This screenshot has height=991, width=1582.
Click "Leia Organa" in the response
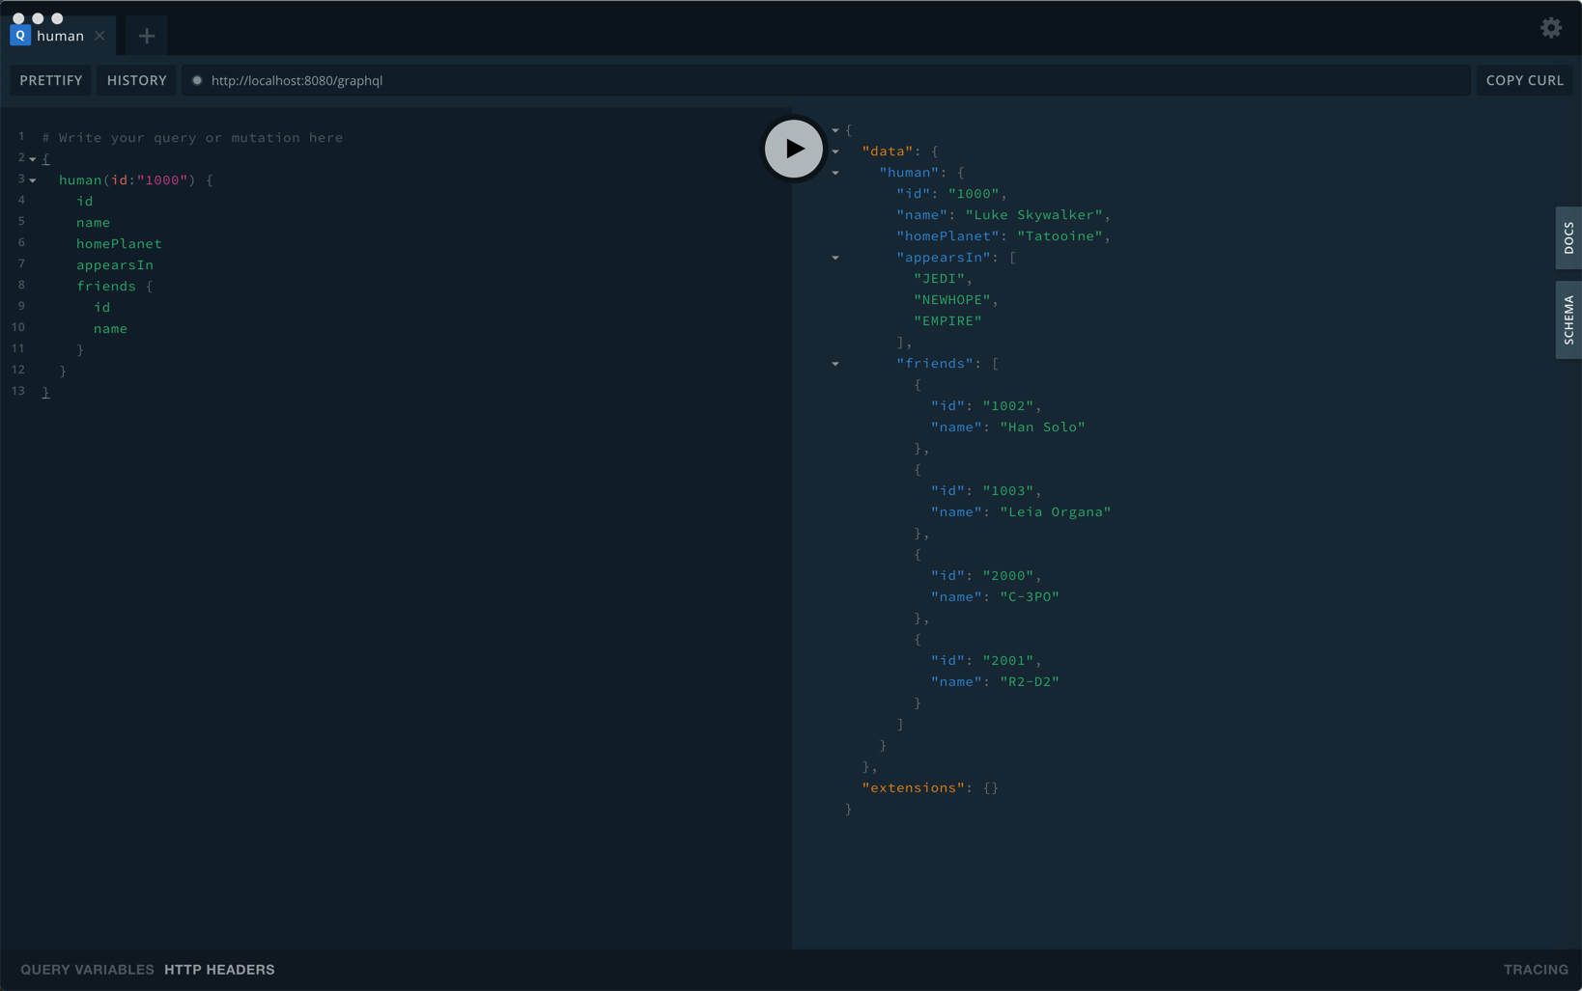[x=1056, y=511]
